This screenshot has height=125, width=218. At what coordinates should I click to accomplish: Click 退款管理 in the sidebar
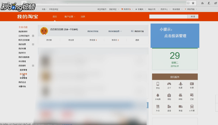(23, 70)
